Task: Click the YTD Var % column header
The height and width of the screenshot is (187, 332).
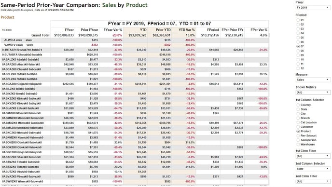Action: pyautogui.click(x=186, y=30)
